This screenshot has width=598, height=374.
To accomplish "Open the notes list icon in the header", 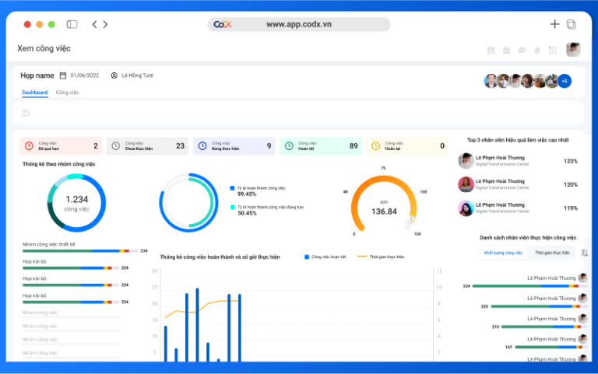I will click(491, 51).
